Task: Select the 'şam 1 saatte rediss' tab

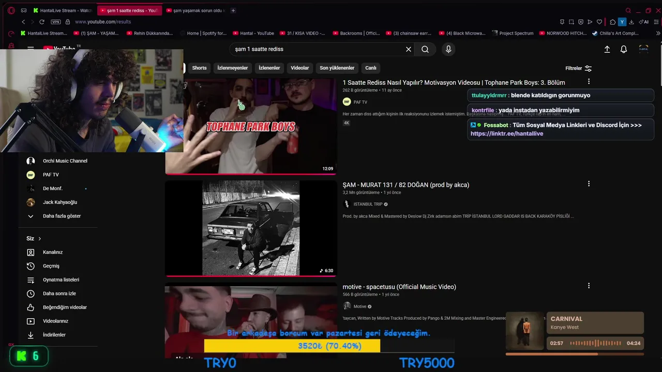Action: 129,10
